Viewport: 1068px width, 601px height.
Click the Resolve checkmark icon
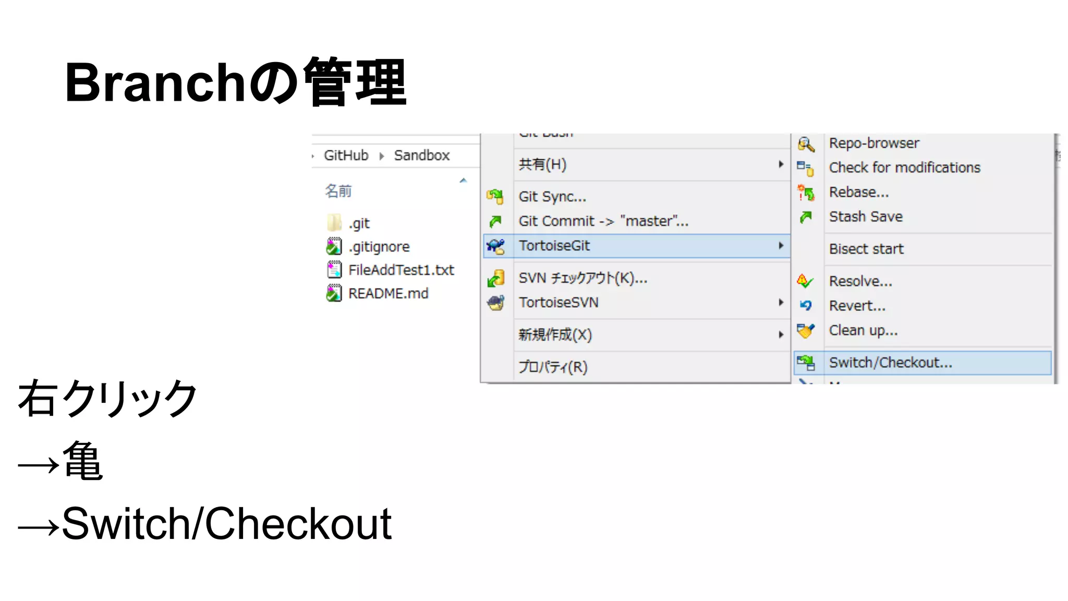point(805,281)
